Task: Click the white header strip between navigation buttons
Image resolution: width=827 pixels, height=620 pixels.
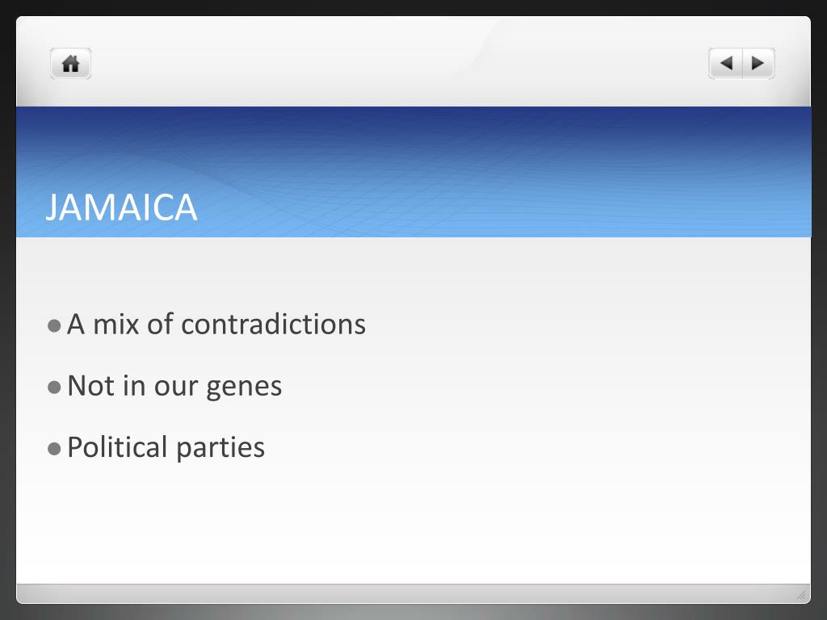Action: coord(400,63)
